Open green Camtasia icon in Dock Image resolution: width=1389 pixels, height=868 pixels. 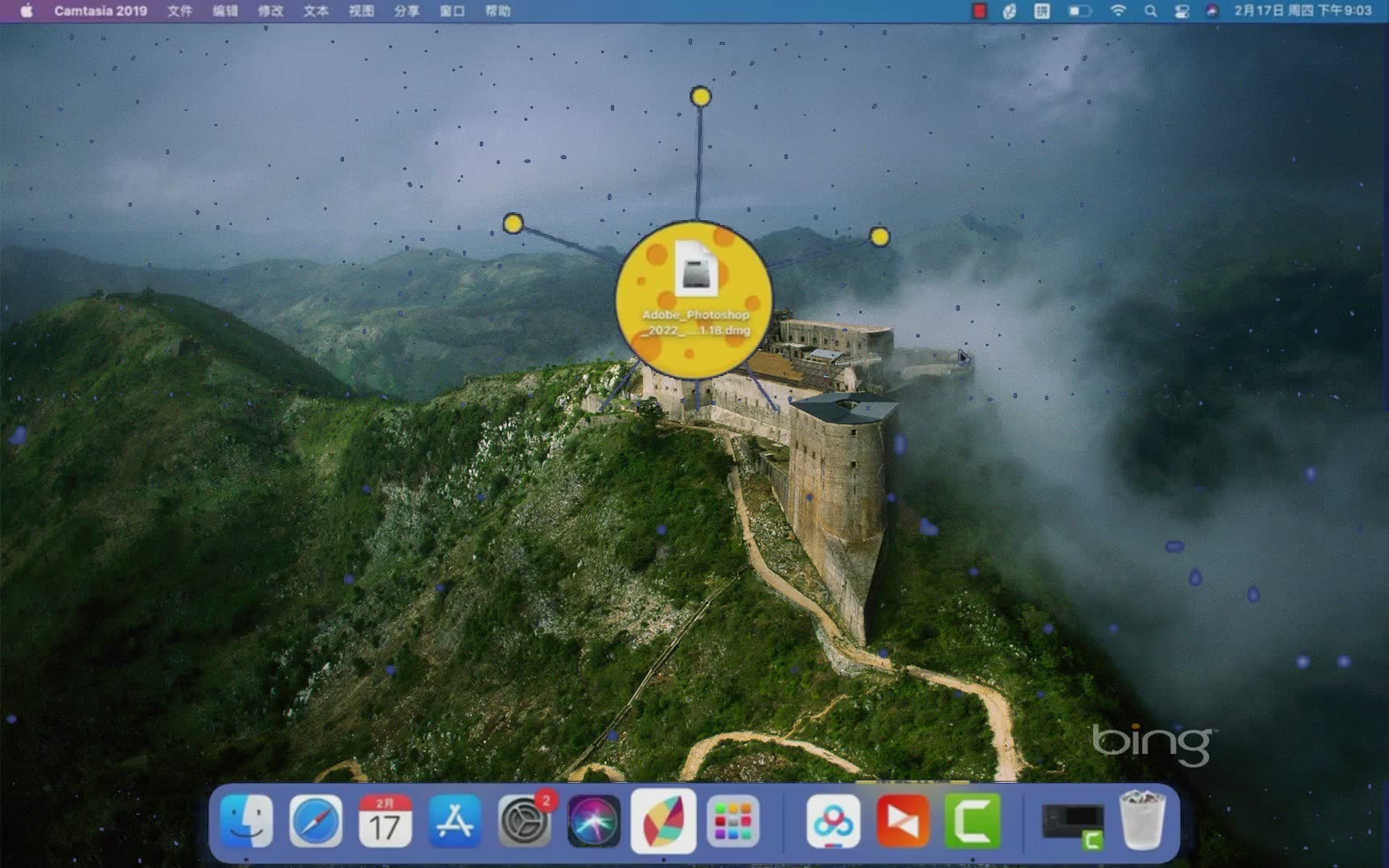click(x=973, y=821)
